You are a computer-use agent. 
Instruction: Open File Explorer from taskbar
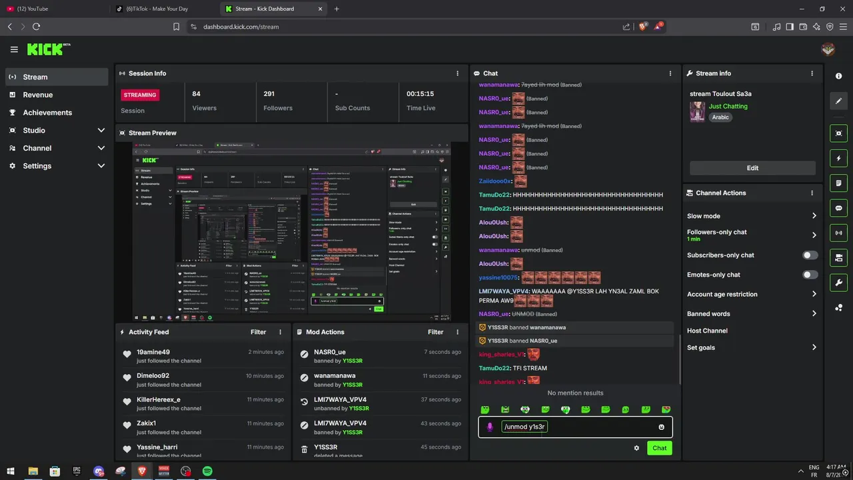[x=33, y=471]
